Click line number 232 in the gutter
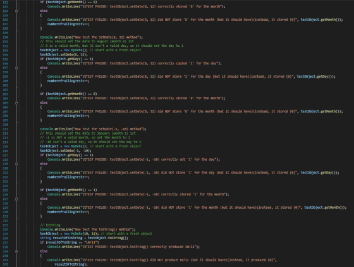Image resolution: width=354 pixels, height=267 pixels. (6, 221)
